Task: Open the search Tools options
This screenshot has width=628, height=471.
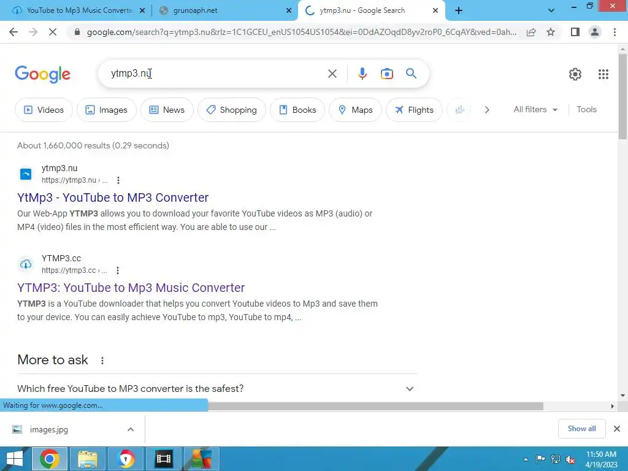Action: pos(586,109)
